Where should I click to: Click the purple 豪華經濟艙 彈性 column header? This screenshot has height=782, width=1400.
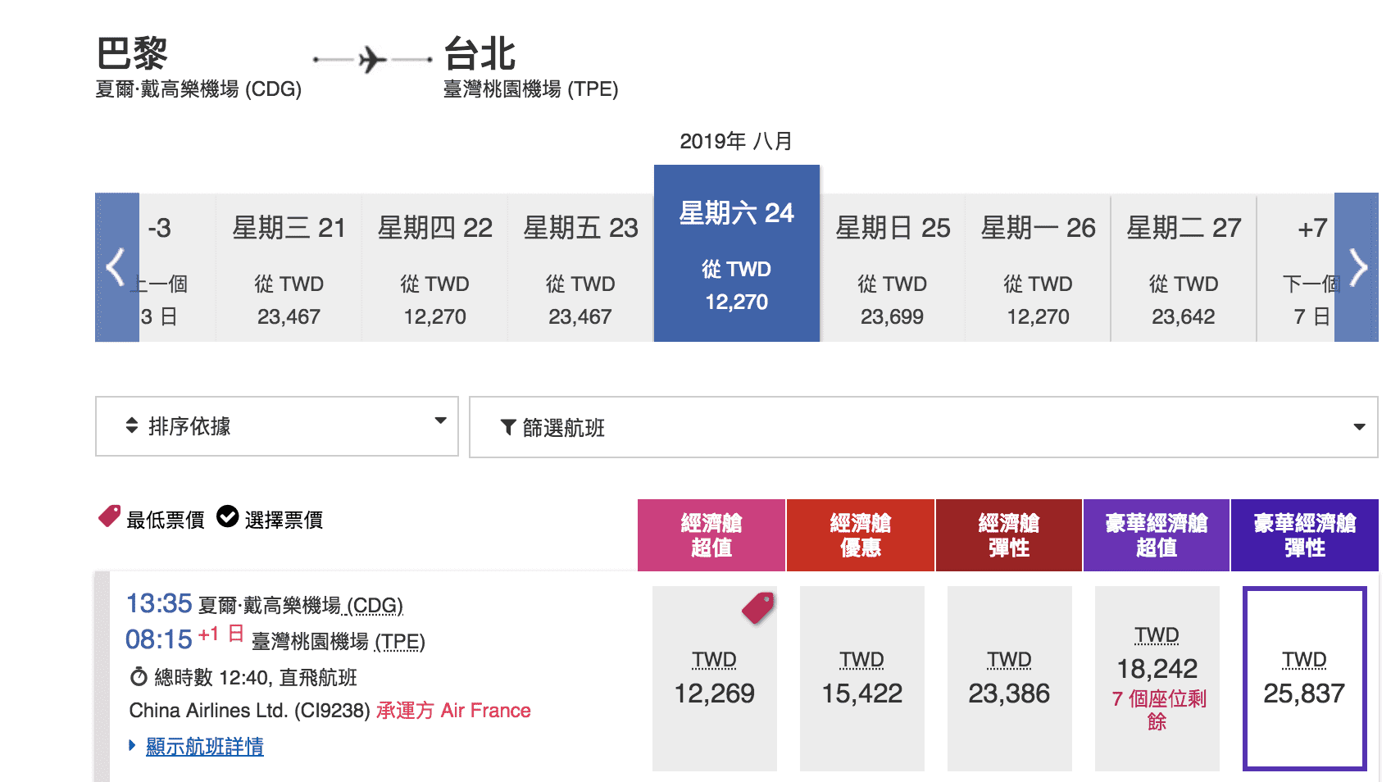pos(1304,535)
